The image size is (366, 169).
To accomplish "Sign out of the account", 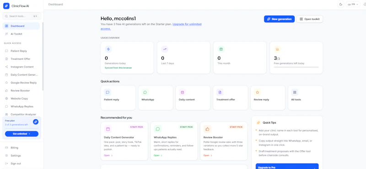I will pyautogui.click(x=21, y=164).
